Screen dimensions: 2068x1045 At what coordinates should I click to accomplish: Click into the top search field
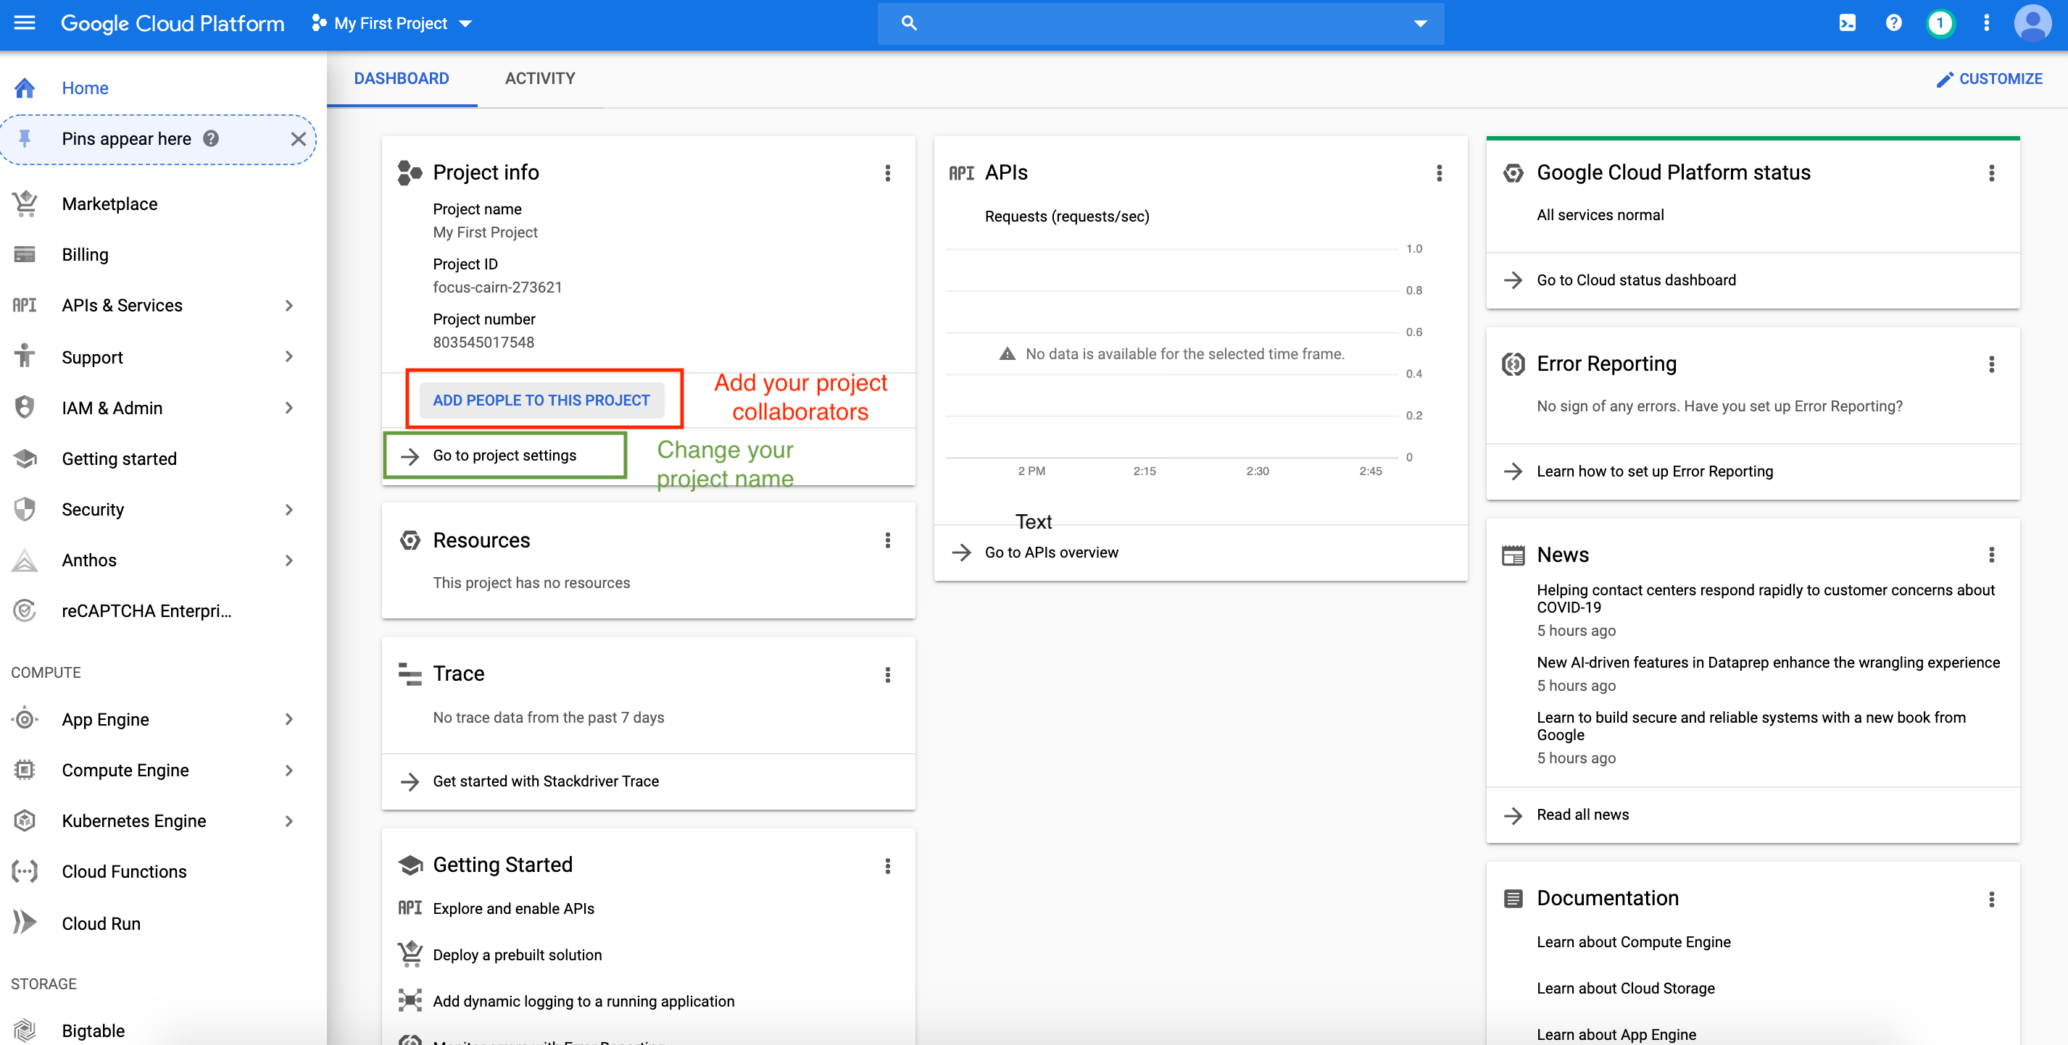pos(1156,23)
